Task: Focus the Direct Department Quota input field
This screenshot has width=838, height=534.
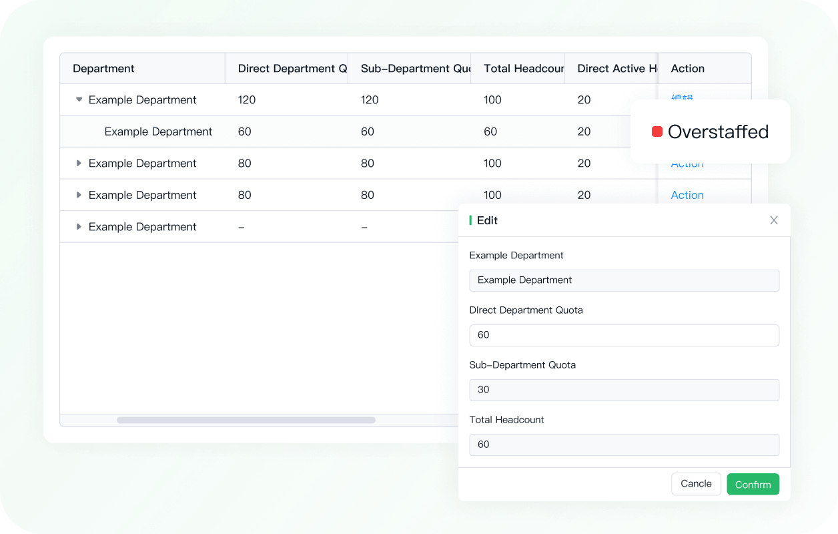Action: pos(624,335)
